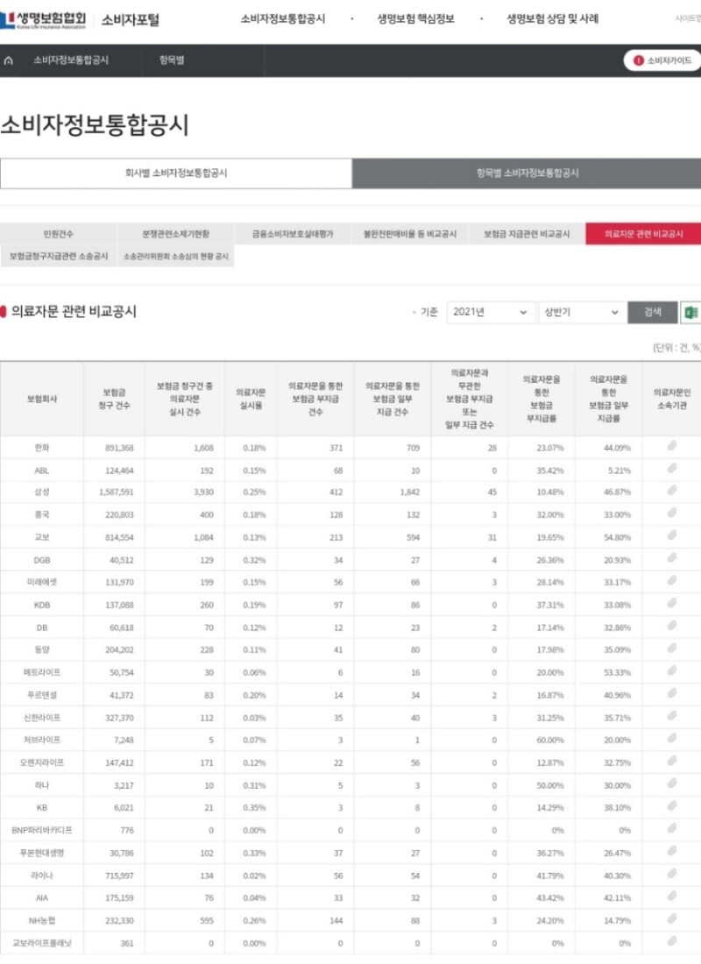Open attachment icon for 삼성 row
Image resolution: width=701 pixels, height=964 pixels.
[x=672, y=492]
